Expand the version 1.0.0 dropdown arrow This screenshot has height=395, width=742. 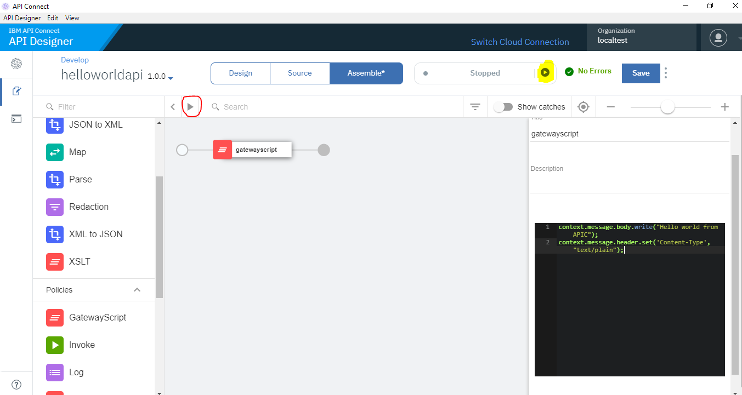171,78
